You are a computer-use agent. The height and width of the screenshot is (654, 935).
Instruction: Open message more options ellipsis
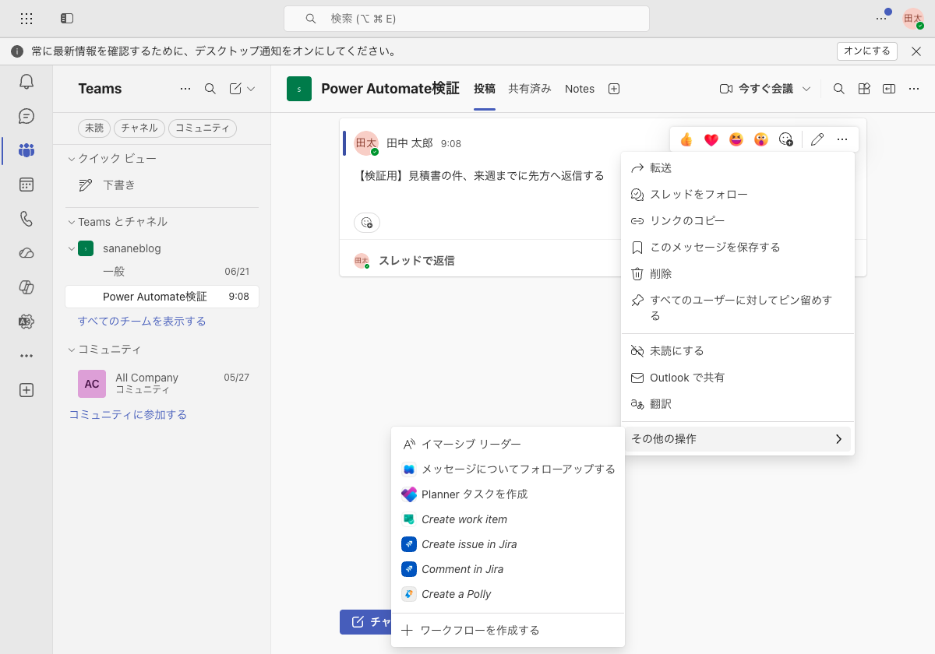(x=842, y=139)
